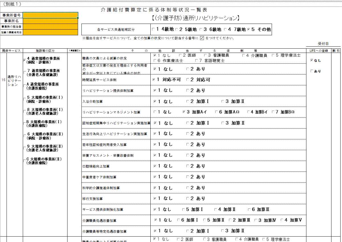Tick the '3 6級地' region checkbox

point(201,29)
